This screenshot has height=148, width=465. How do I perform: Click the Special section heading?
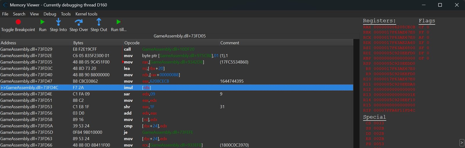pos(374,117)
